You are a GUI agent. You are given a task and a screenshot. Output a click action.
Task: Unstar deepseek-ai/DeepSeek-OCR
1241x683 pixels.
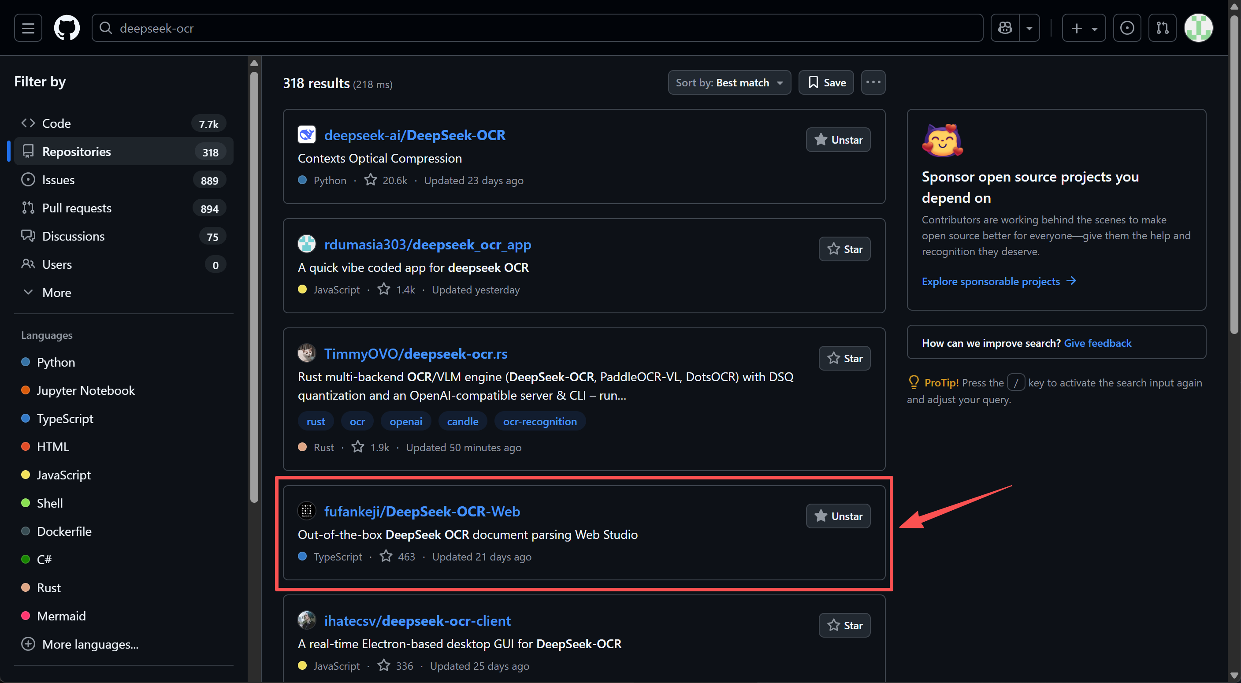[x=838, y=140]
